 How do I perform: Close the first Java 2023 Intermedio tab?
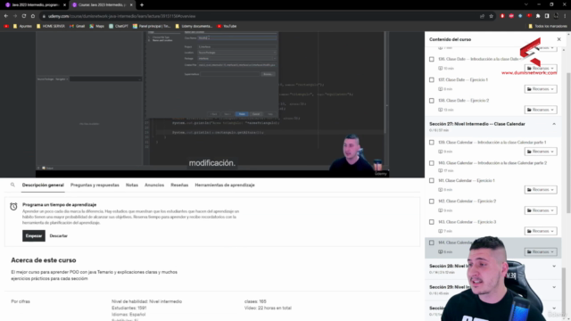point(64,4)
